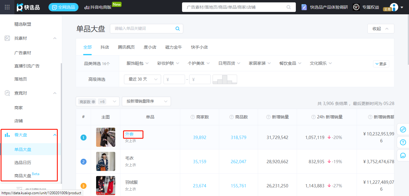
Task: Open the floating customer service chat icon
Action: pyautogui.click(x=403, y=155)
